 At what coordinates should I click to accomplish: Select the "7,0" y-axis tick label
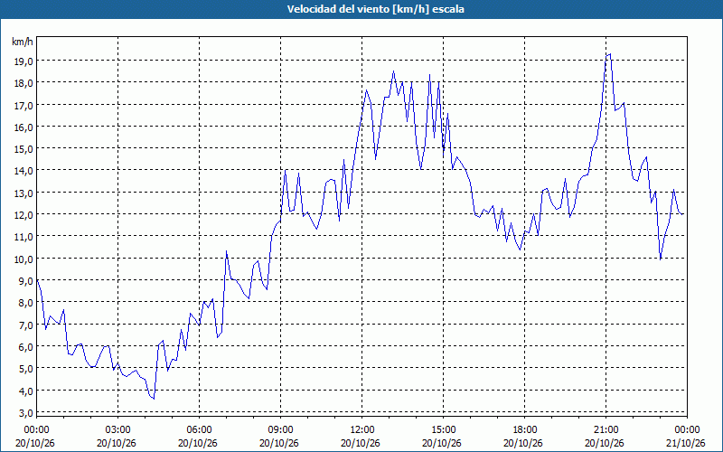(x=25, y=325)
